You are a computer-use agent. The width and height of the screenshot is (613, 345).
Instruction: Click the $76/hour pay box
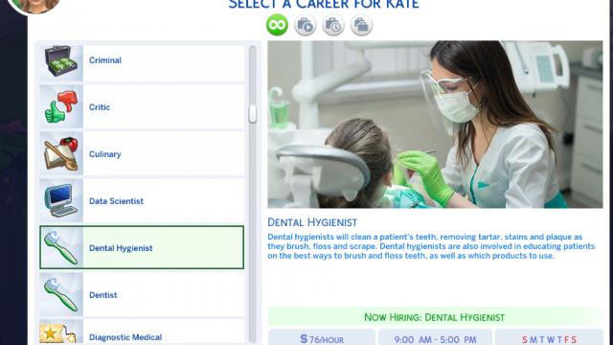pos(322,337)
